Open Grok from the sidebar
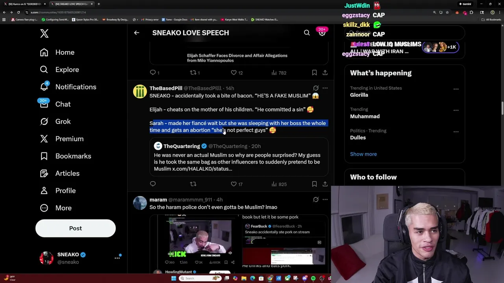The width and height of the screenshot is (504, 283). click(55, 121)
